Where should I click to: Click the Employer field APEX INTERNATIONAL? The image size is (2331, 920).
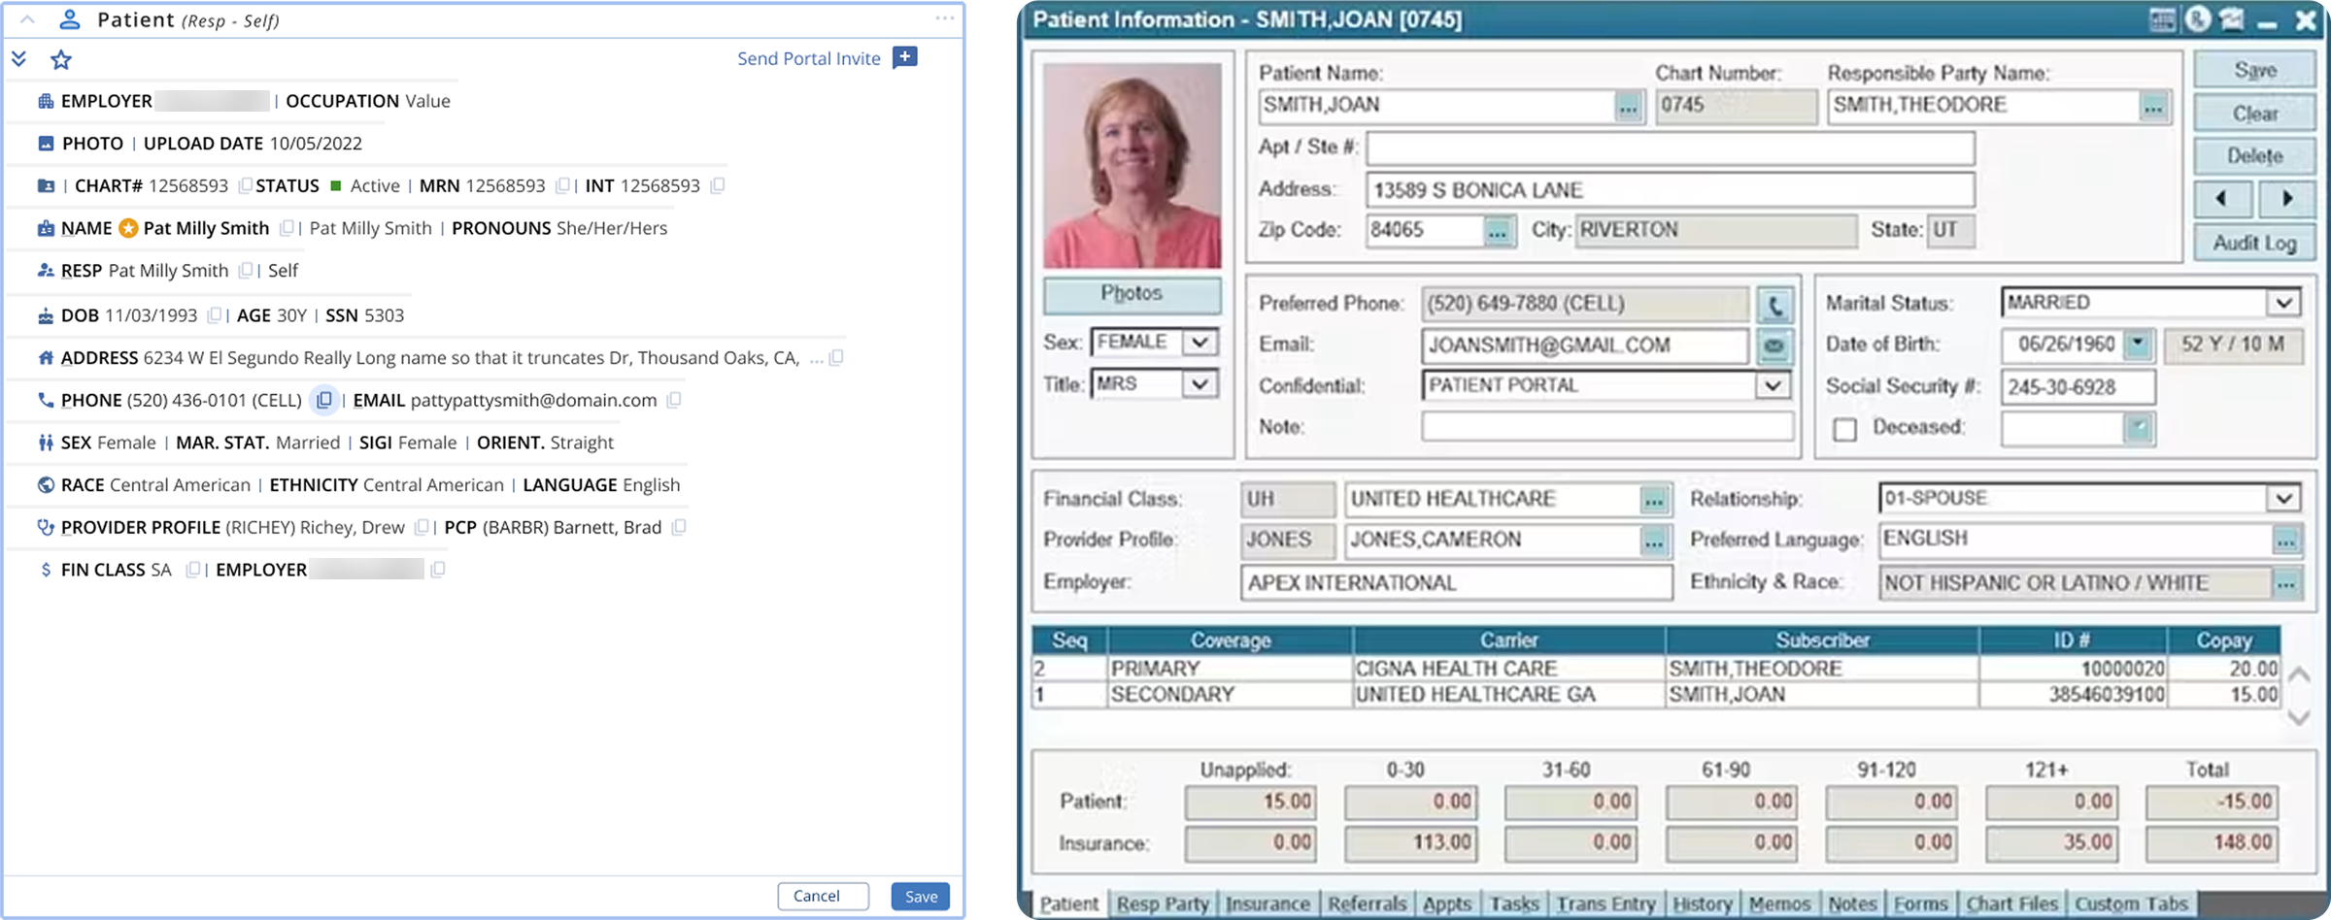point(1456,582)
